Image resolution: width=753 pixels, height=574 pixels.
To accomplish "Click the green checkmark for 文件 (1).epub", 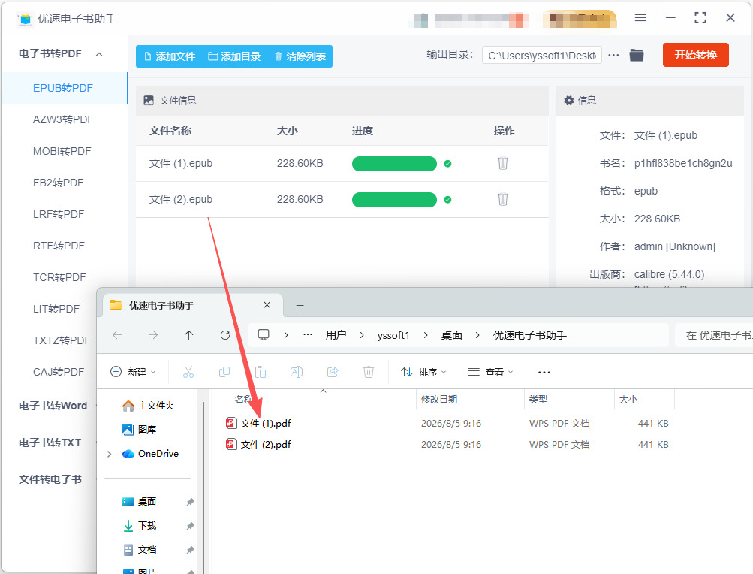I will pos(447,164).
